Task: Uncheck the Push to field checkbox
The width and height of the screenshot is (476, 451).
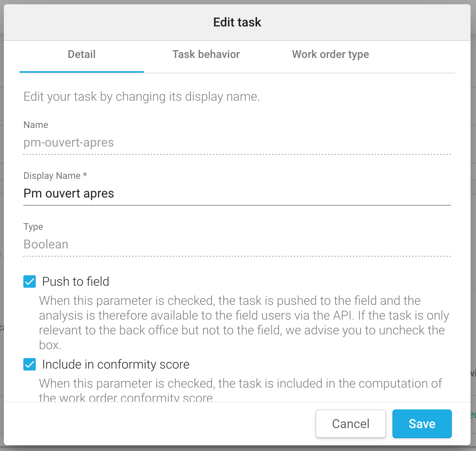Action: (30, 281)
